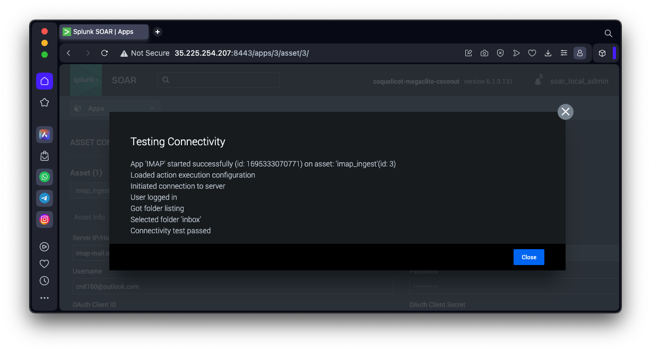Bookmark page with the heart icon
Image resolution: width=651 pixels, height=352 pixels.
[532, 53]
